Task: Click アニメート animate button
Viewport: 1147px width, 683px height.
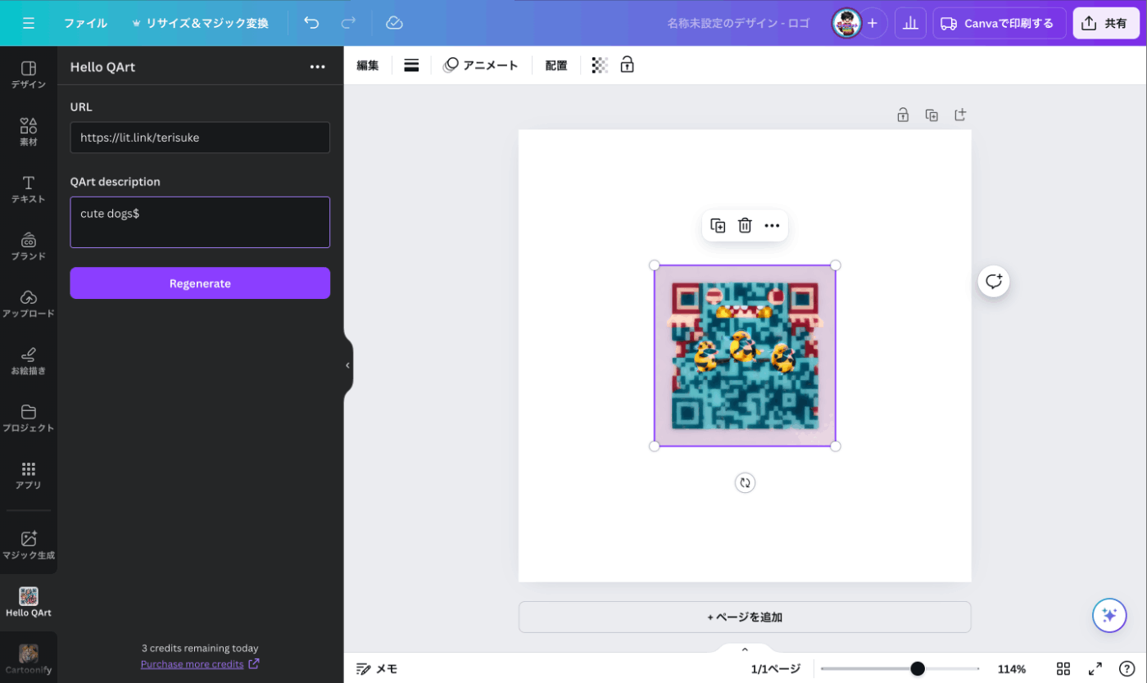Action: point(481,66)
